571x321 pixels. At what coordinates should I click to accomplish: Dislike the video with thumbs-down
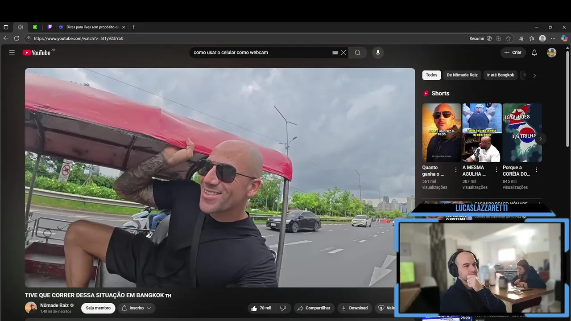coord(283,308)
